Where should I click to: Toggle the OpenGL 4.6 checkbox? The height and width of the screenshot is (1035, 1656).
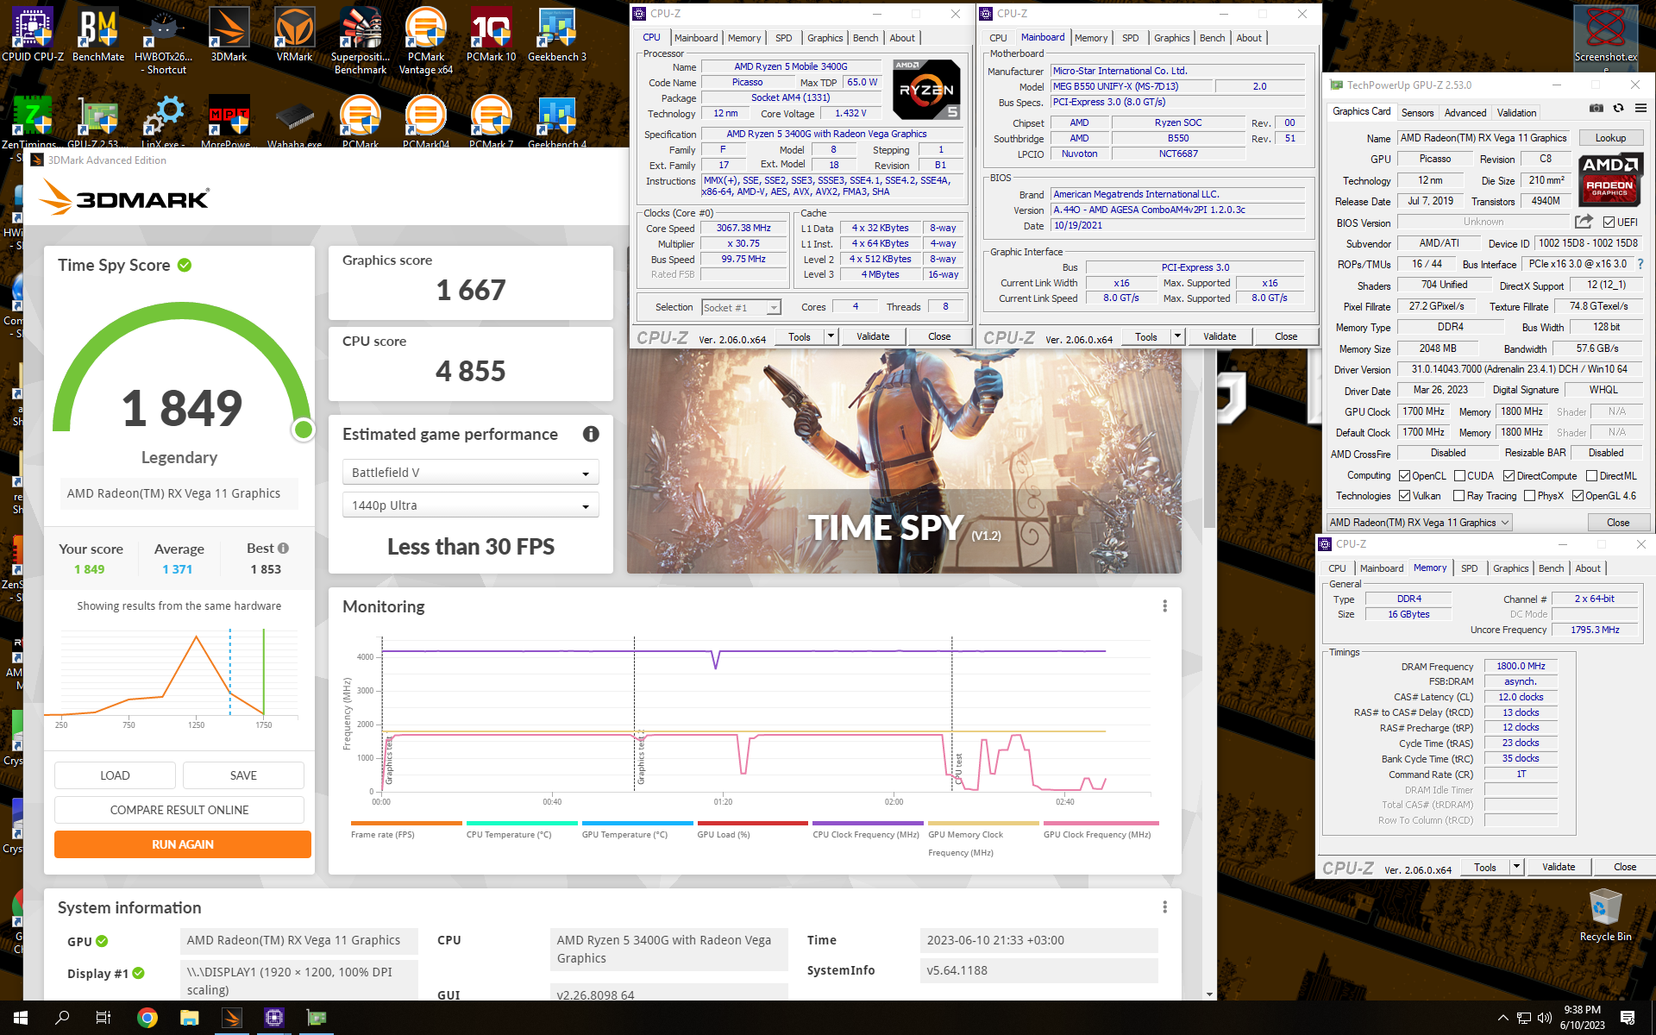click(1578, 496)
